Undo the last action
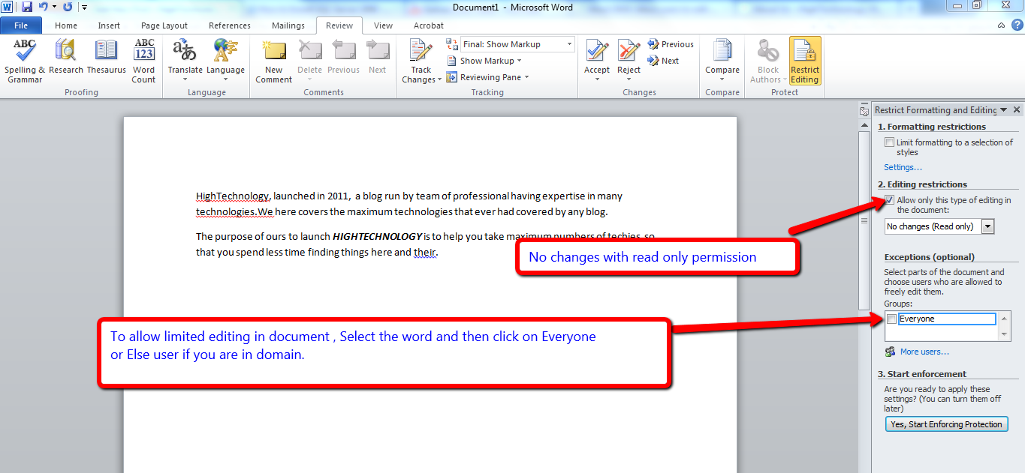 (43, 7)
